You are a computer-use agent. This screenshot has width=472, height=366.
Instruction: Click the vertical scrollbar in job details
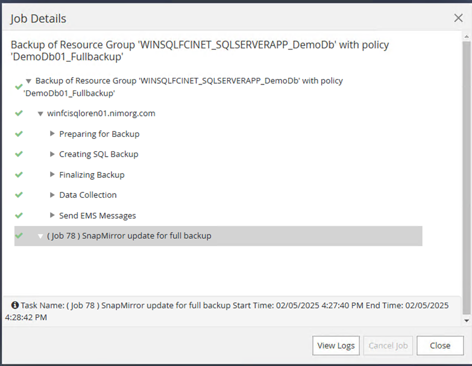click(466, 175)
